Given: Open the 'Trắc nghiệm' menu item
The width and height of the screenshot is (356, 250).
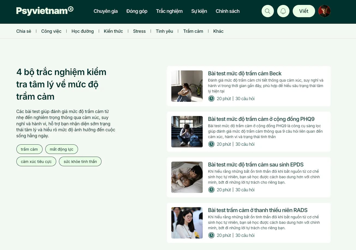Looking at the screenshot, I should click(x=169, y=11).
